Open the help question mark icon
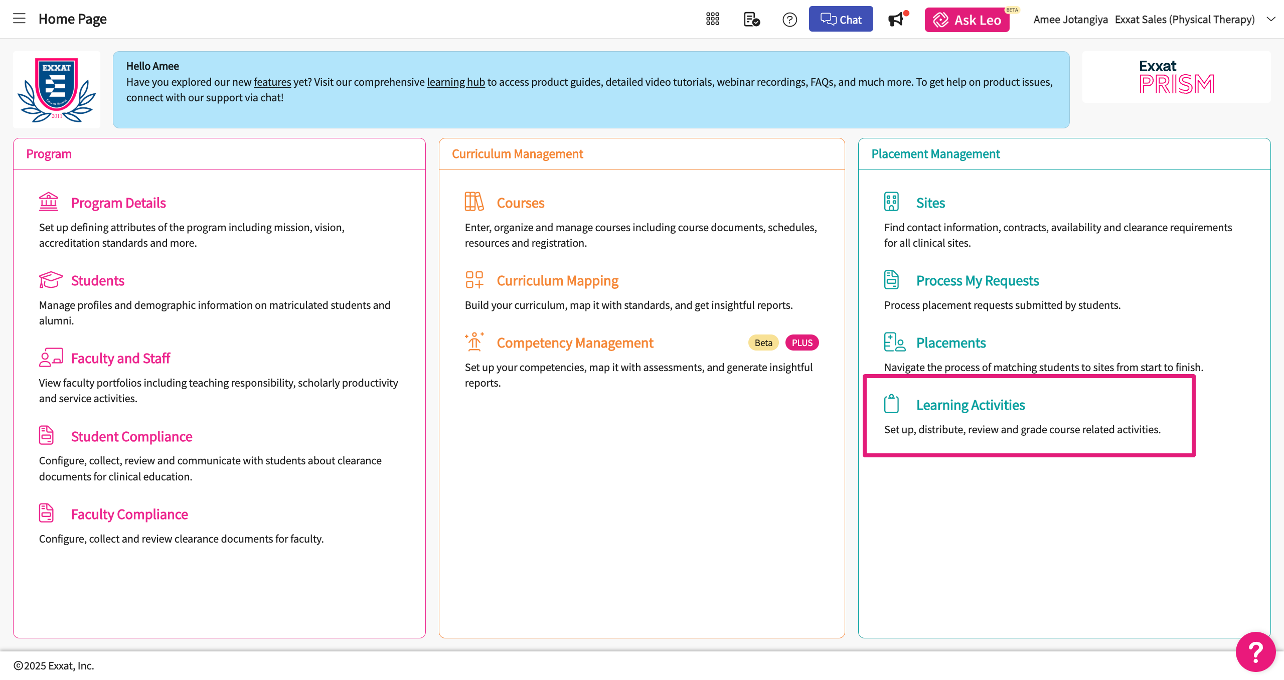 click(x=789, y=19)
